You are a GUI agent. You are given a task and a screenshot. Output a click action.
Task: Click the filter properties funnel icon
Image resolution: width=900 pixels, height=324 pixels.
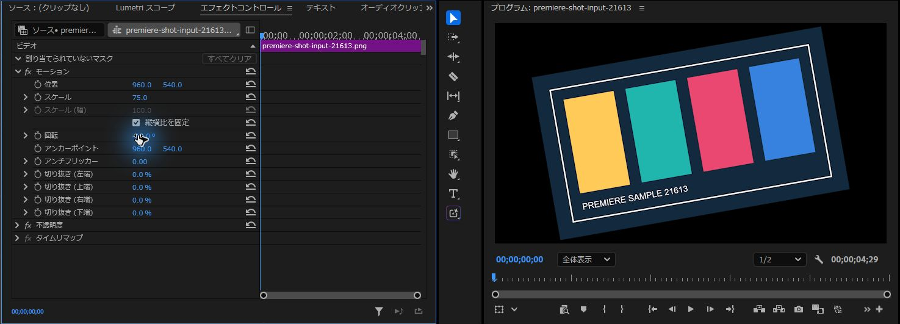coord(379,311)
